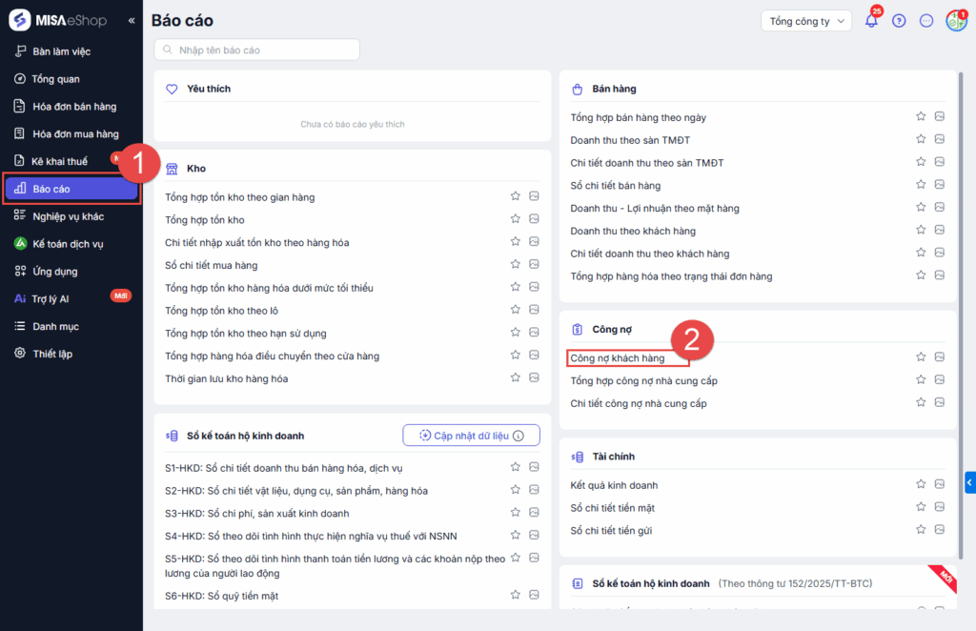The height and width of the screenshot is (631, 976).
Task: Collapse the left sidebar with double-chevron
Action: coord(132,20)
